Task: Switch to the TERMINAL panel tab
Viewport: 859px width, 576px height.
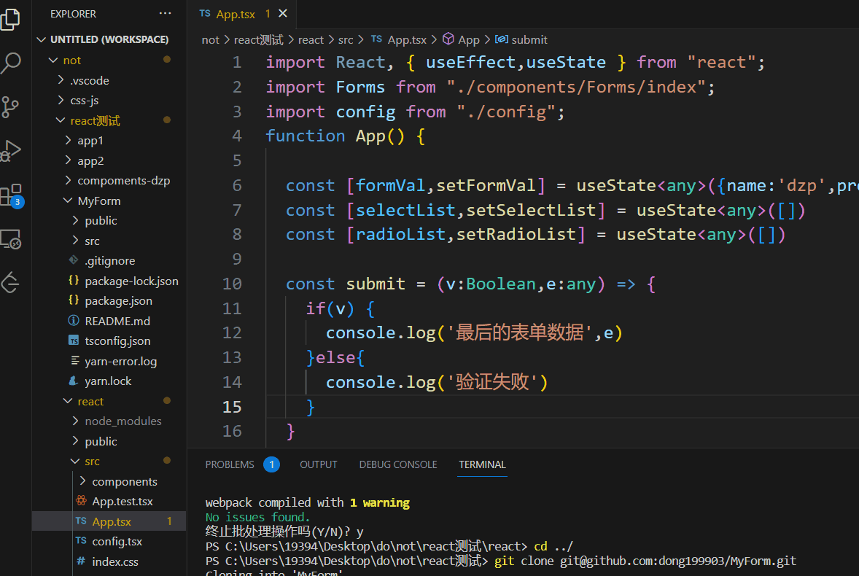Action: 482,464
